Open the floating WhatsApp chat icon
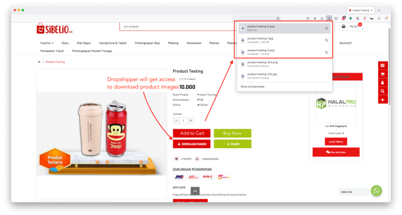This screenshot has height=215, width=402. (377, 191)
